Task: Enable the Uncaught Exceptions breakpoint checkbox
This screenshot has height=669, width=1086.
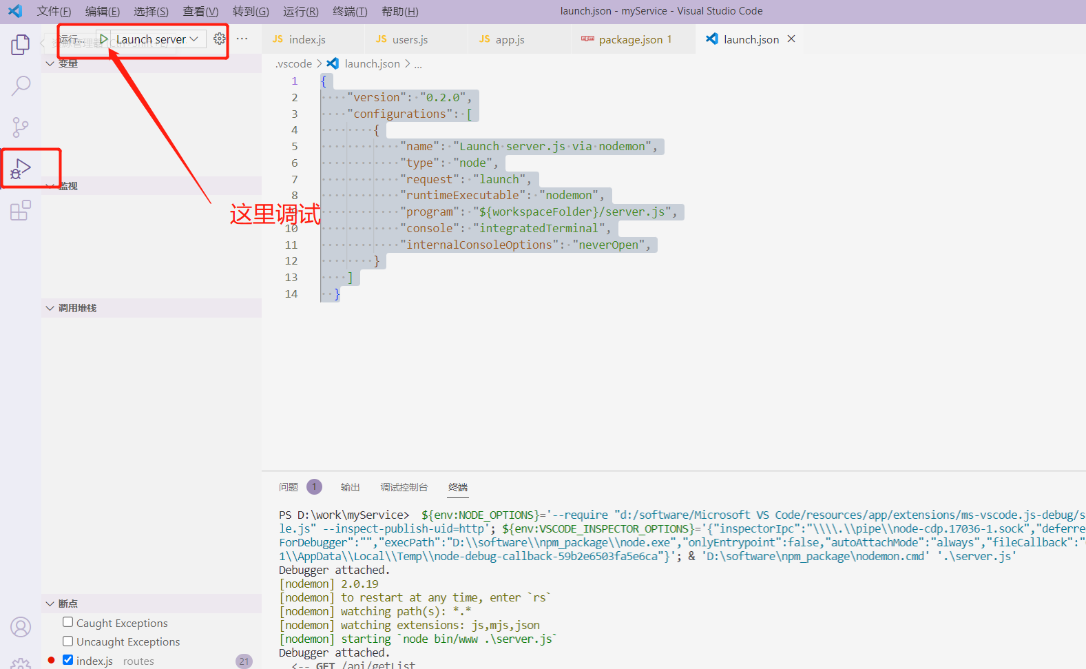Action: 67,641
